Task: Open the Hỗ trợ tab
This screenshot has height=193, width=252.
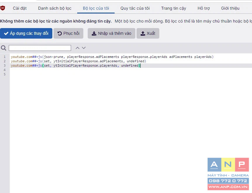Action: (x=204, y=8)
